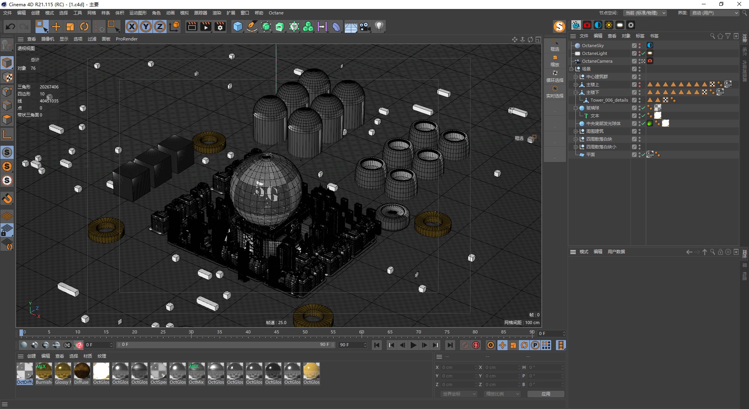Toggle the 平面 enable checkmark
749x409 pixels.
tap(643, 155)
